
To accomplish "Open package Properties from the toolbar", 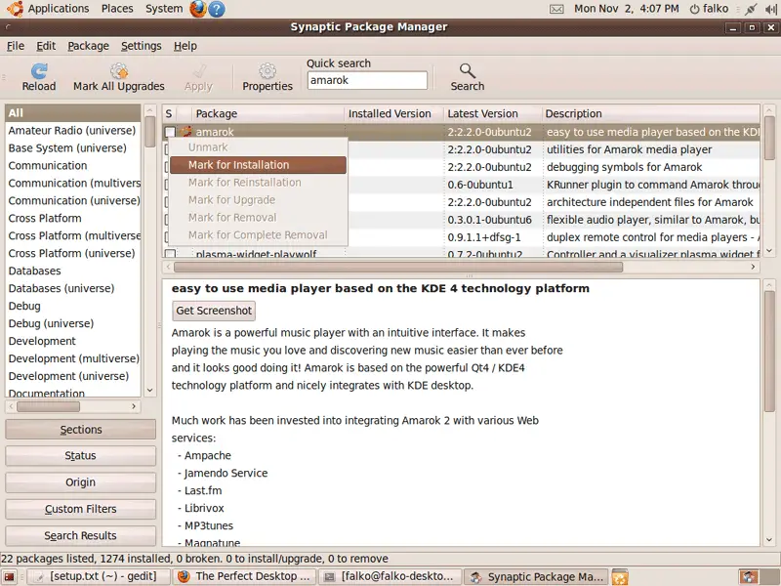I will [x=267, y=77].
